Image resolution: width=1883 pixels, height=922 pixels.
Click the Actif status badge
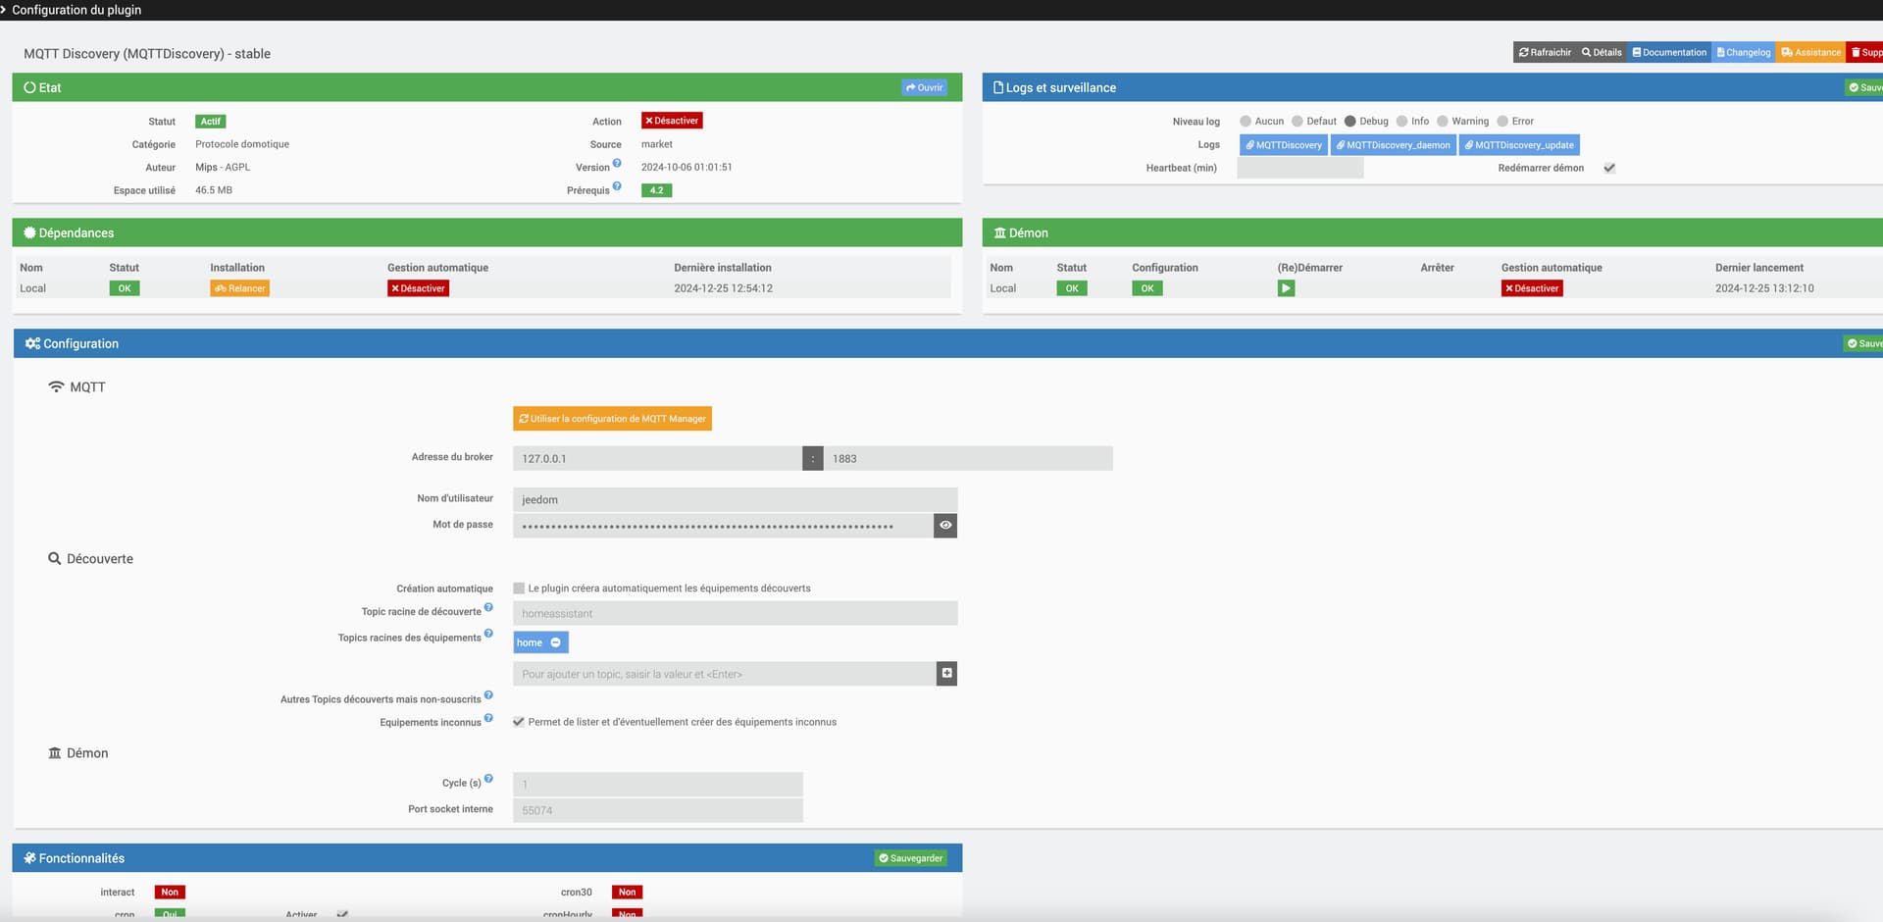point(211,122)
